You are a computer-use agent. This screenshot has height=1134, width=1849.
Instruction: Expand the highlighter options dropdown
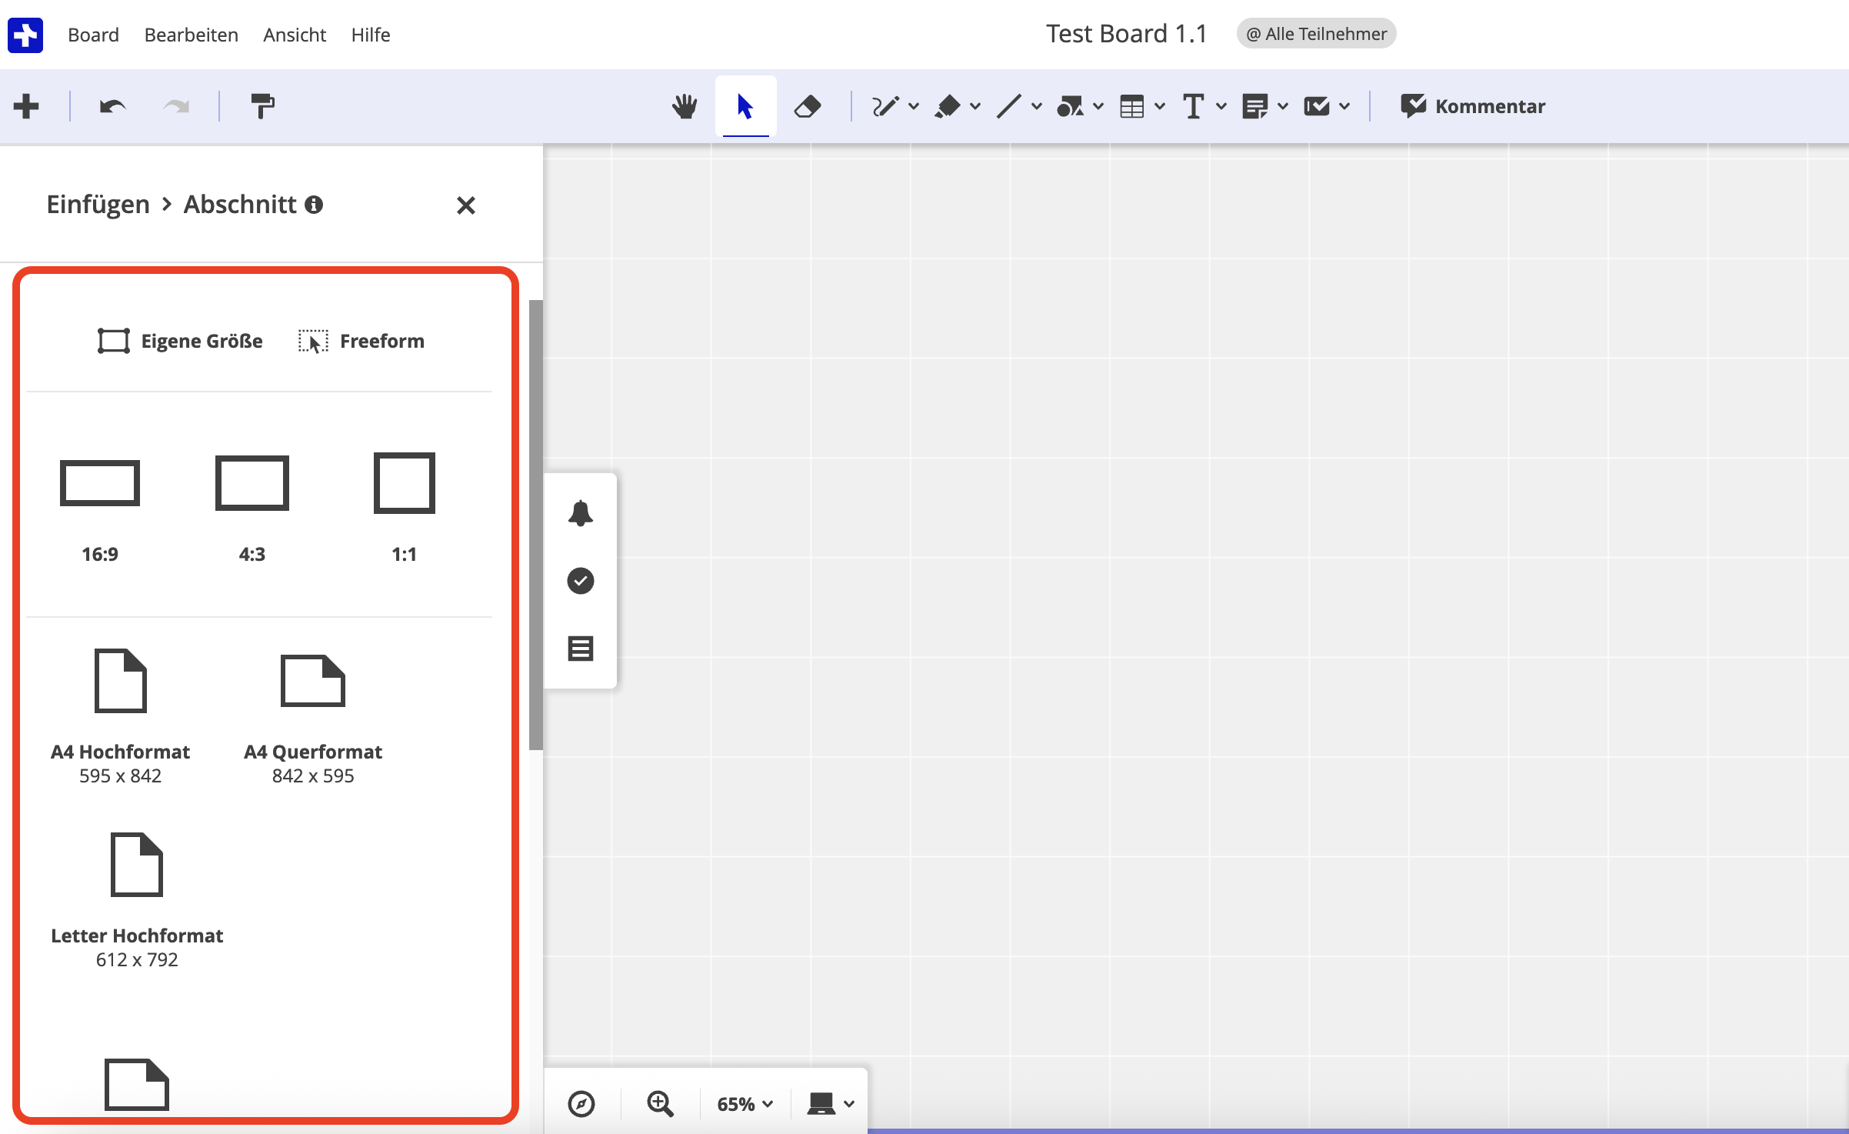pos(975,106)
